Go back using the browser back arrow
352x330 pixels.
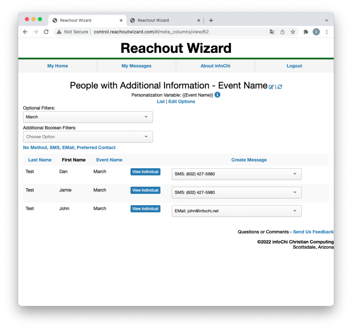[x=25, y=32]
